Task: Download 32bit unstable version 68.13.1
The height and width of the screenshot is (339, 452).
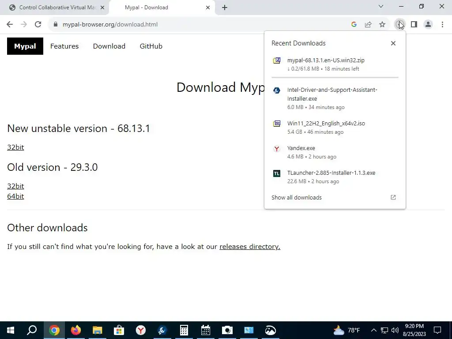Action: 15,147
